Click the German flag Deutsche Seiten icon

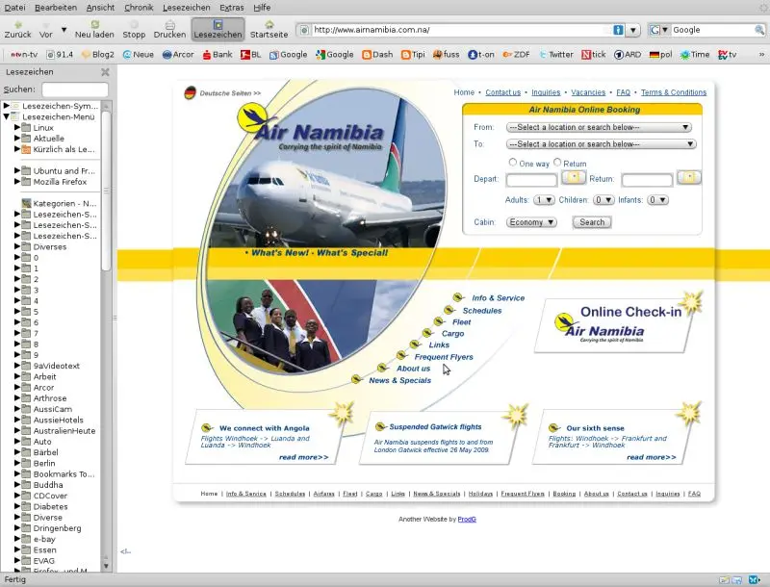(x=190, y=92)
